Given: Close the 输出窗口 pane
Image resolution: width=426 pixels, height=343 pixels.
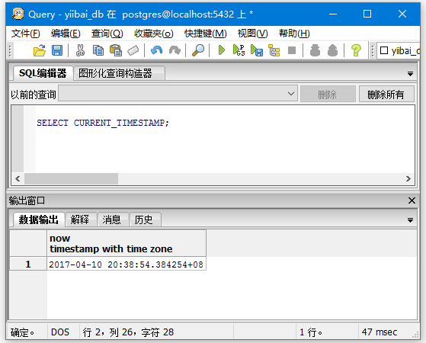Looking at the screenshot, I should tap(412, 200).
